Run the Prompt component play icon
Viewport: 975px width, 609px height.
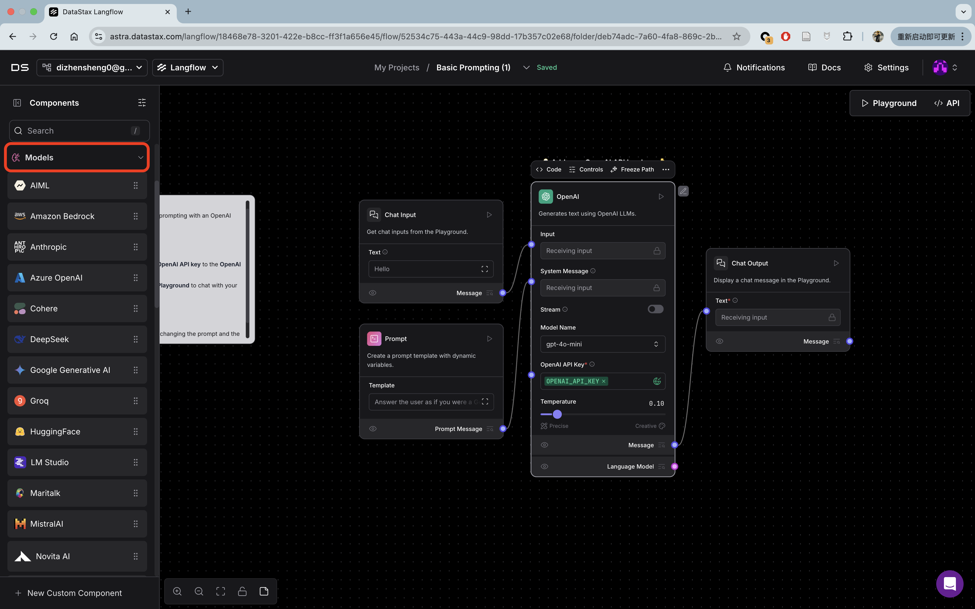[x=489, y=339]
